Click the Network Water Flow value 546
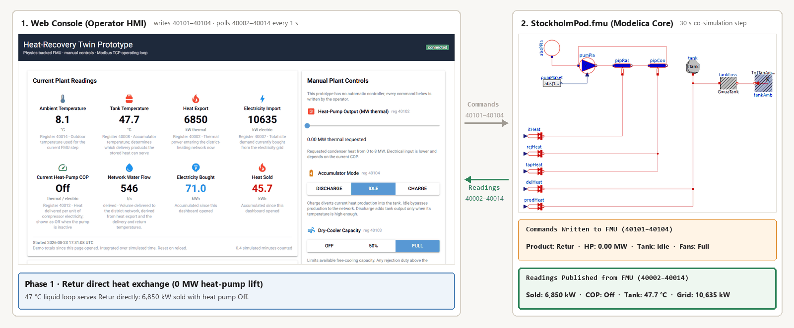Screen dimensions: 794x328 pyautogui.click(x=129, y=188)
